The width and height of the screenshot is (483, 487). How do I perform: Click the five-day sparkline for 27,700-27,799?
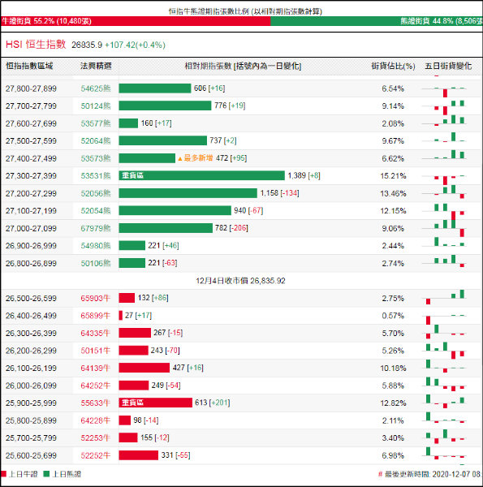(444, 106)
